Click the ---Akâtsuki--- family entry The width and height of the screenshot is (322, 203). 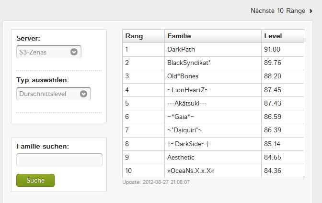pyautogui.click(x=187, y=103)
